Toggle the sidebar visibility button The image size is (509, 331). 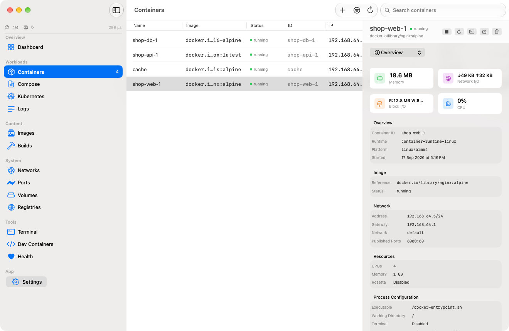pos(116,10)
